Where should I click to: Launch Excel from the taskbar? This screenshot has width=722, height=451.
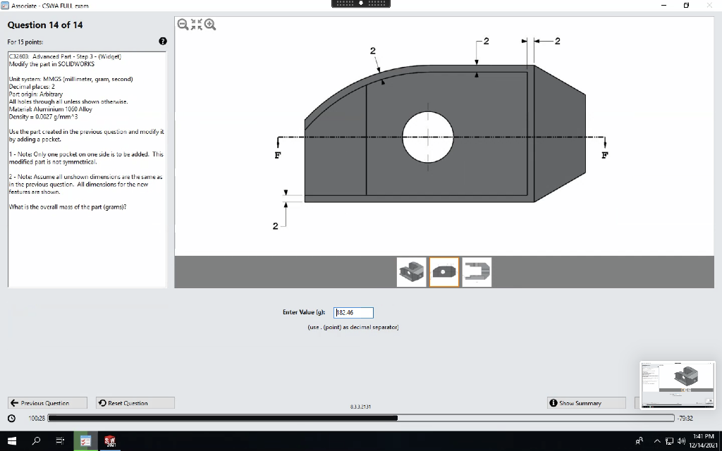86,440
